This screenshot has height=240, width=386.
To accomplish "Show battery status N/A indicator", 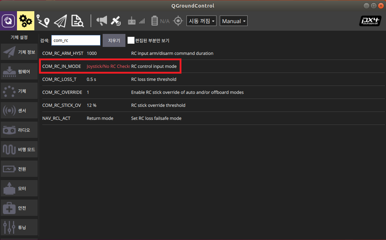I will coord(160,21).
